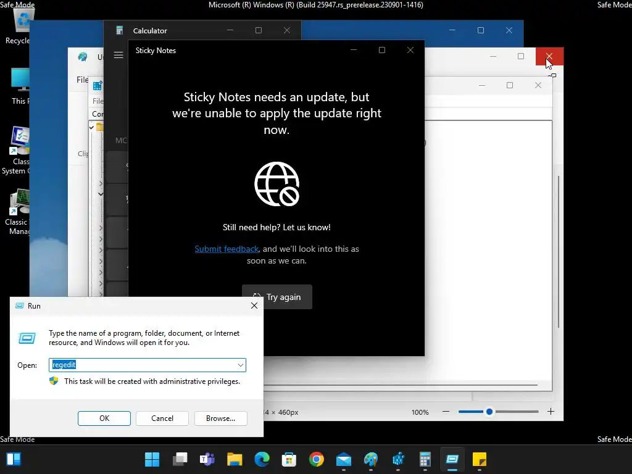The width and height of the screenshot is (632, 474).
Task: Open the Mail app from the taskbar
Action: point(343,459)
